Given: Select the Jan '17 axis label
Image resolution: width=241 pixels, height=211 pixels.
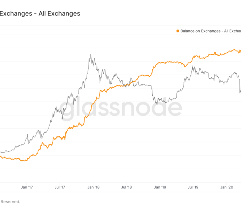Looking at the screenshot, I should [x=27, y=187].
